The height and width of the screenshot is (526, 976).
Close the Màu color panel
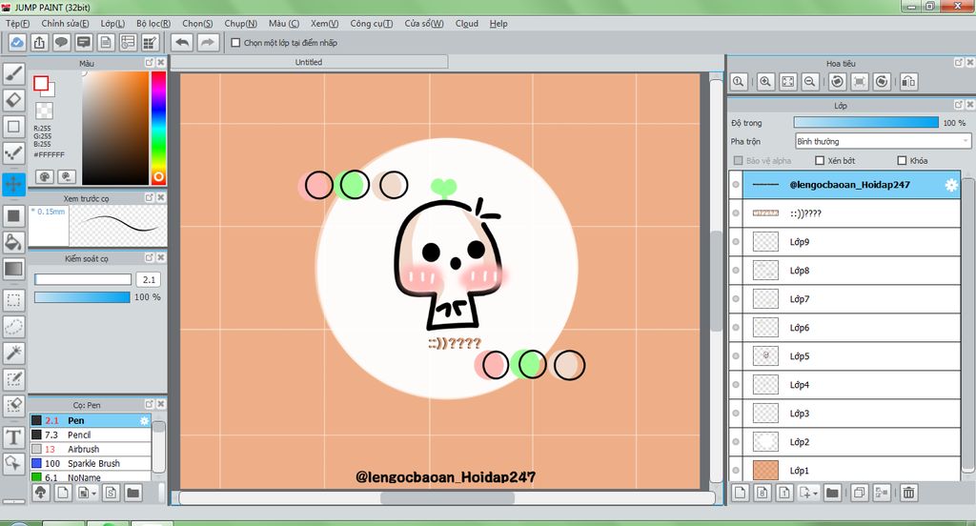pos(160,62)
